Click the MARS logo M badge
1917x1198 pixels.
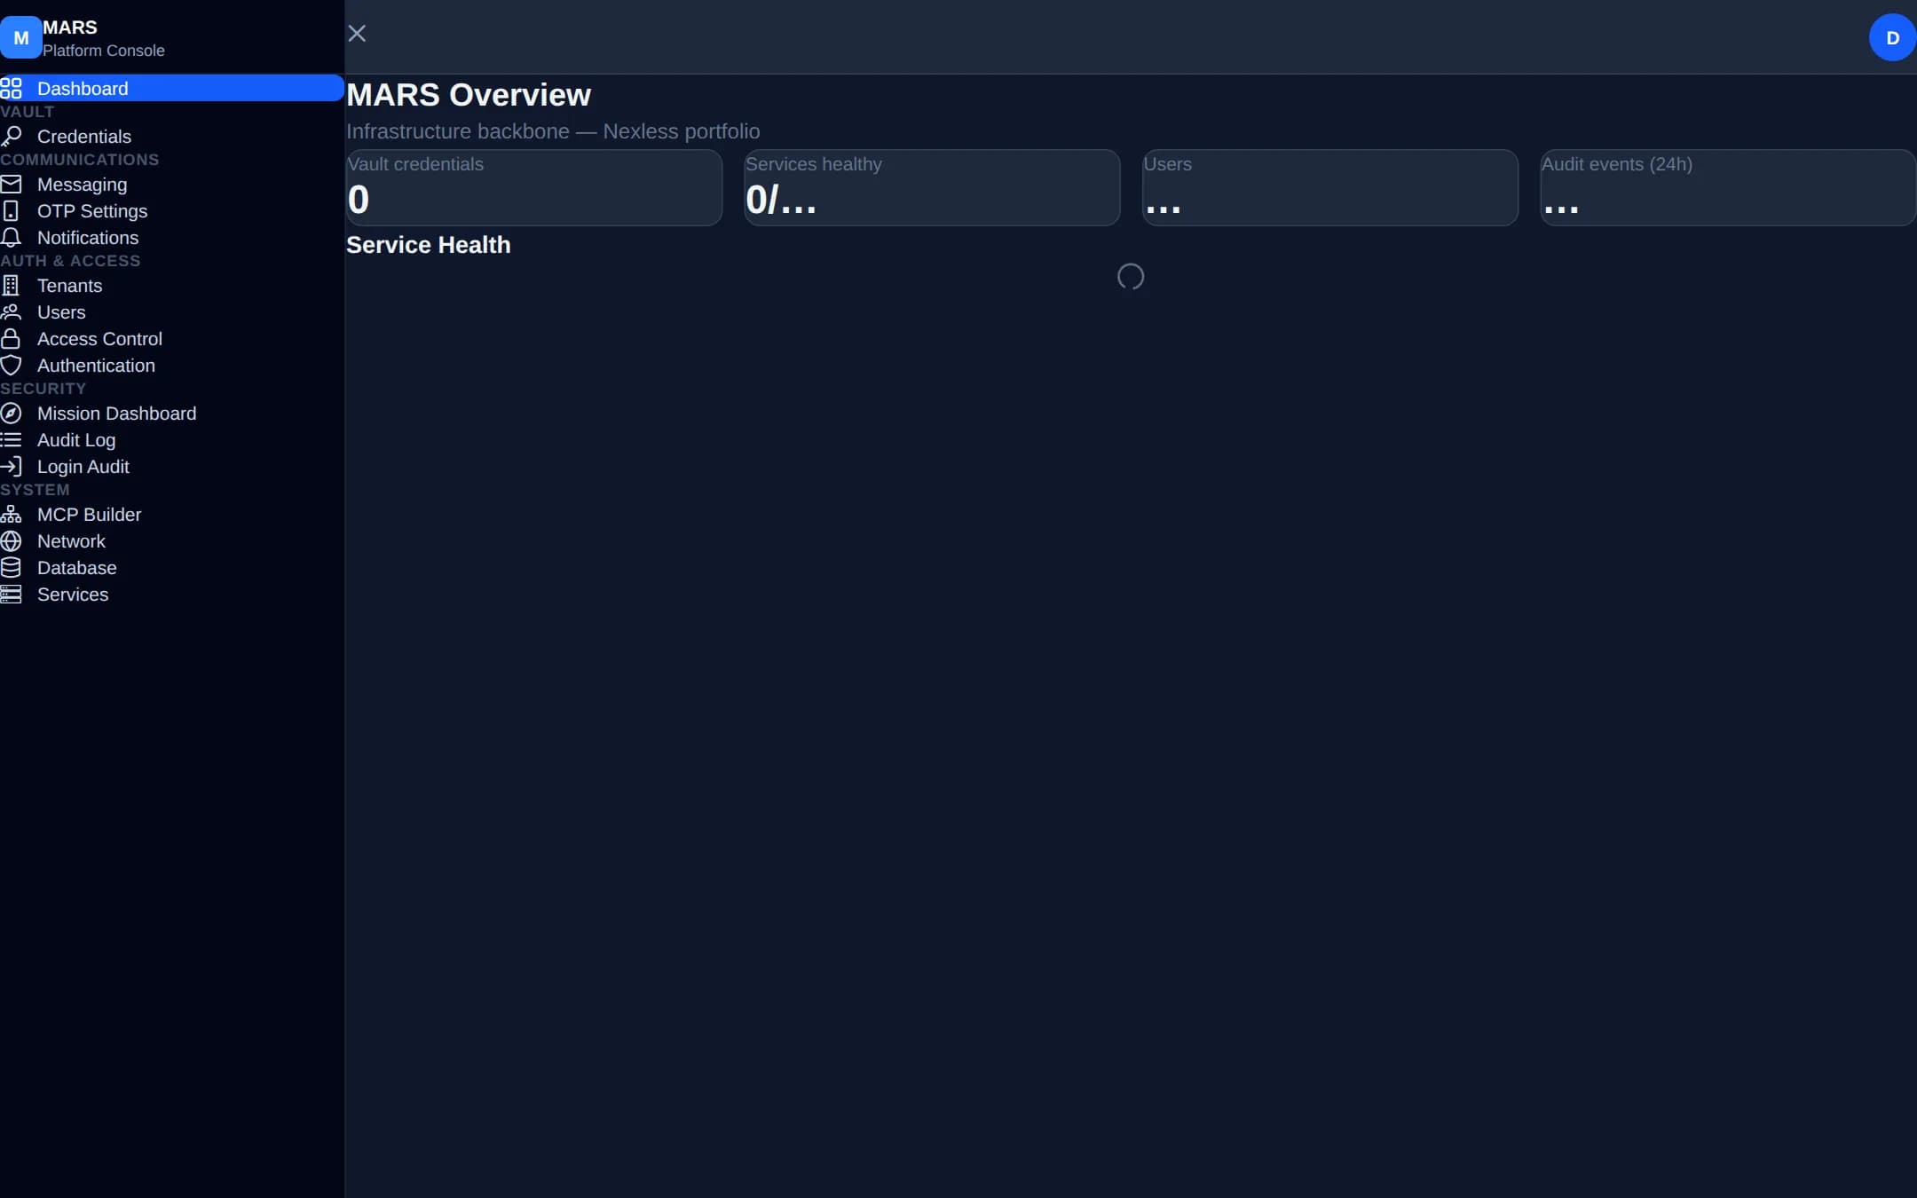(x=21, y=37)
